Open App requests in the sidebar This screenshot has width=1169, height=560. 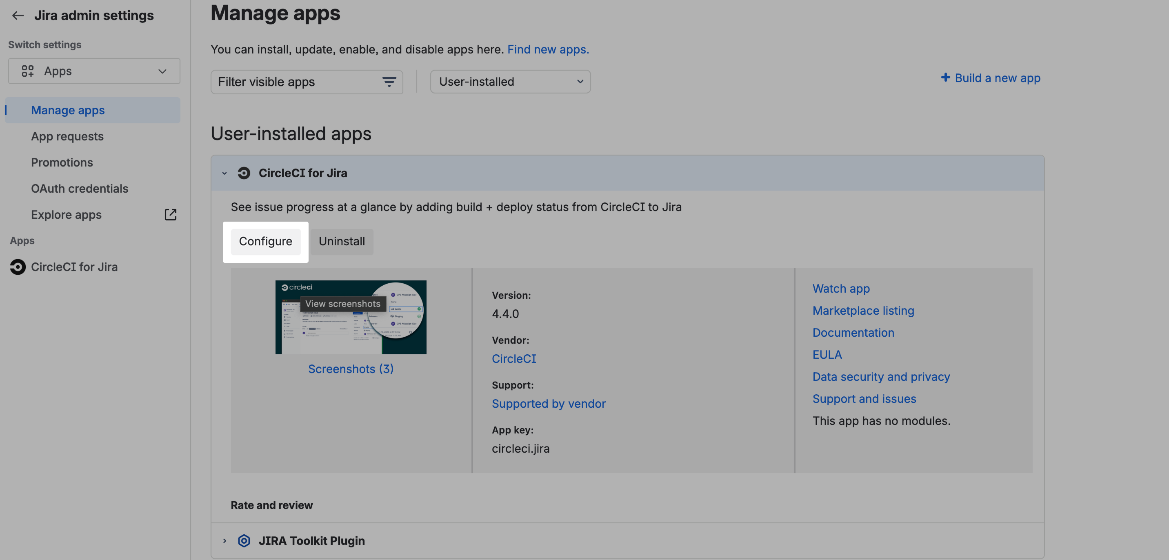(x=67, y=136)
